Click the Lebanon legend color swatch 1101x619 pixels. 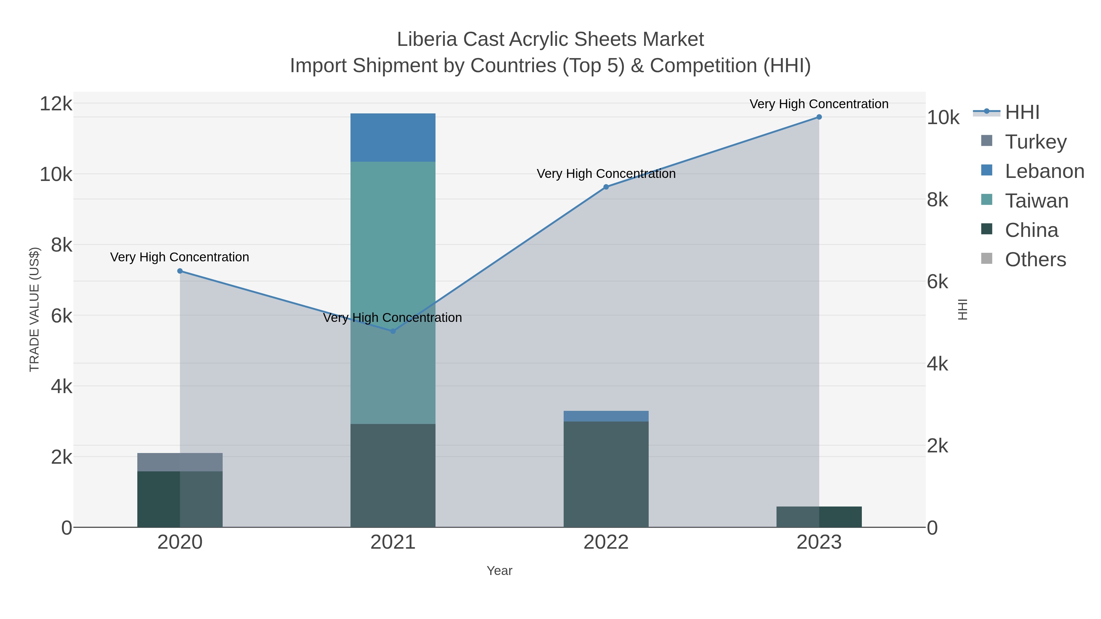point(986,170)
